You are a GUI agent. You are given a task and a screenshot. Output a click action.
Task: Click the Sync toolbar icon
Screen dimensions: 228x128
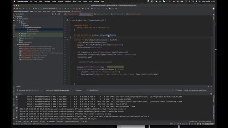[x=20, y=9]
